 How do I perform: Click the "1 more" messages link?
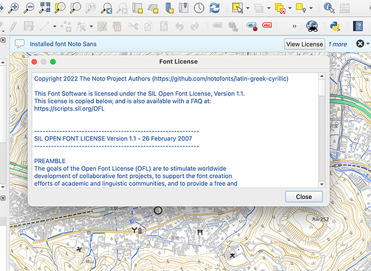point(337,44)
